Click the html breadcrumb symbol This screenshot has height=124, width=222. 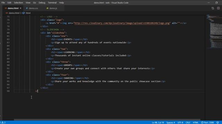(28, 13)
